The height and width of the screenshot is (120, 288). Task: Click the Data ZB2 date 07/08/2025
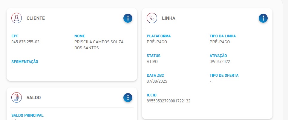pyautogui.click(x=157, y=81)
